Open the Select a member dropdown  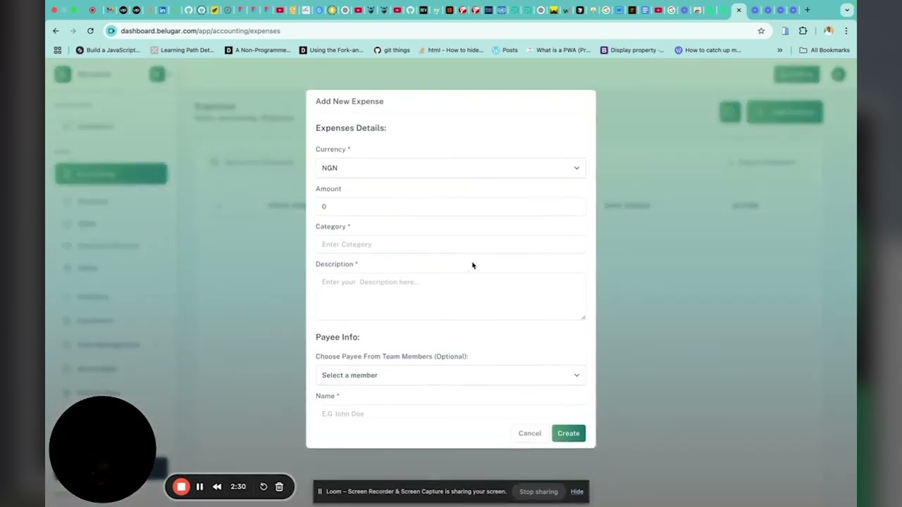[x=450, y=375]
